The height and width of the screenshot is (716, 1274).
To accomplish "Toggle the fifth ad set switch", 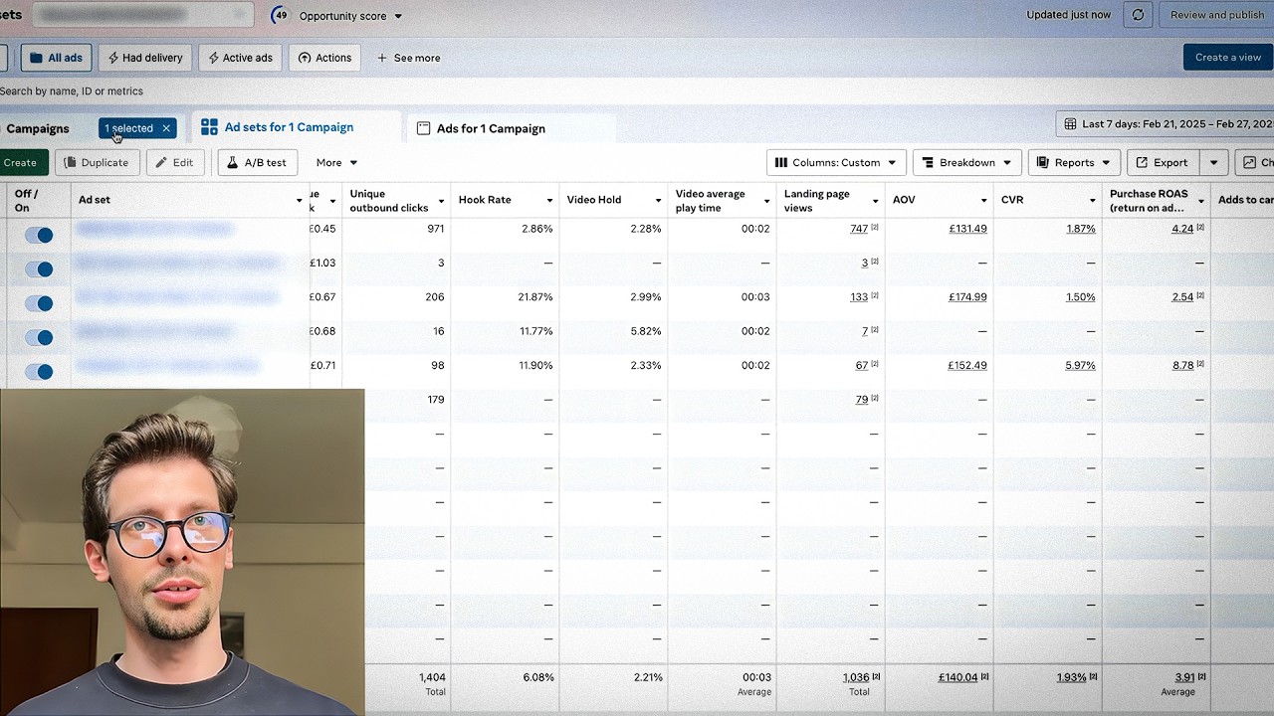I will tap(39, 371).
